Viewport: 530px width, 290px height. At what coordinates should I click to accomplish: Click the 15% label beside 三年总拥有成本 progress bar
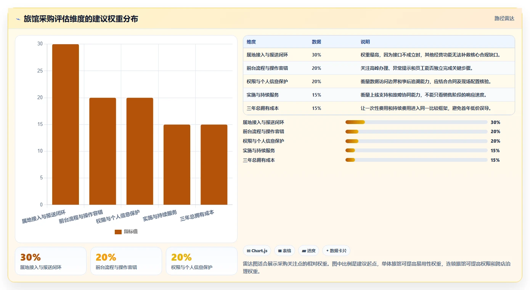click(x=495, y=160)
